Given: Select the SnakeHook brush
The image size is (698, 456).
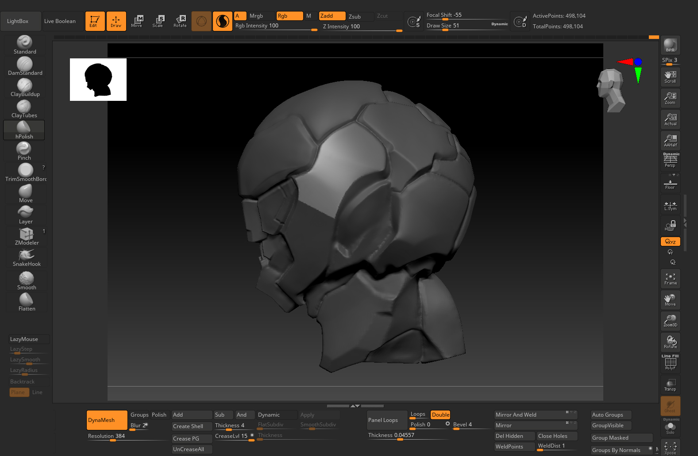Looking at the screenshot, I should pyautogui.click(x=27, y=257).
